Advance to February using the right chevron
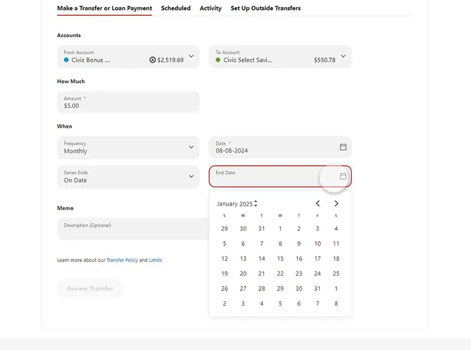 [x=336, y=203]
